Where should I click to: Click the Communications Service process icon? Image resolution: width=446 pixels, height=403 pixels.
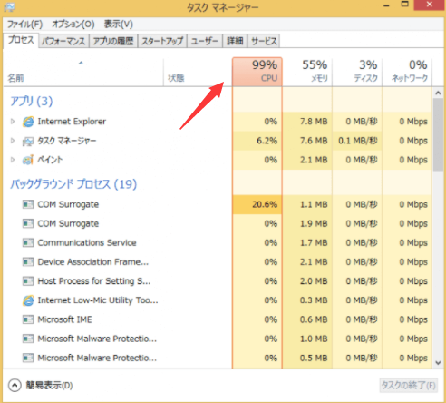tap(28, 242)
